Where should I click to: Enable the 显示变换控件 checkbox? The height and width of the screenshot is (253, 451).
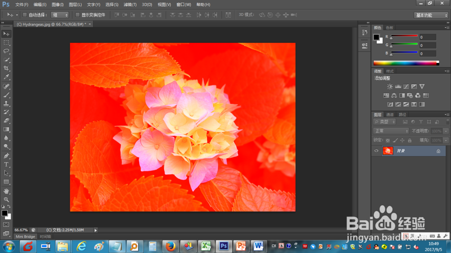click(x=78, y=15)
